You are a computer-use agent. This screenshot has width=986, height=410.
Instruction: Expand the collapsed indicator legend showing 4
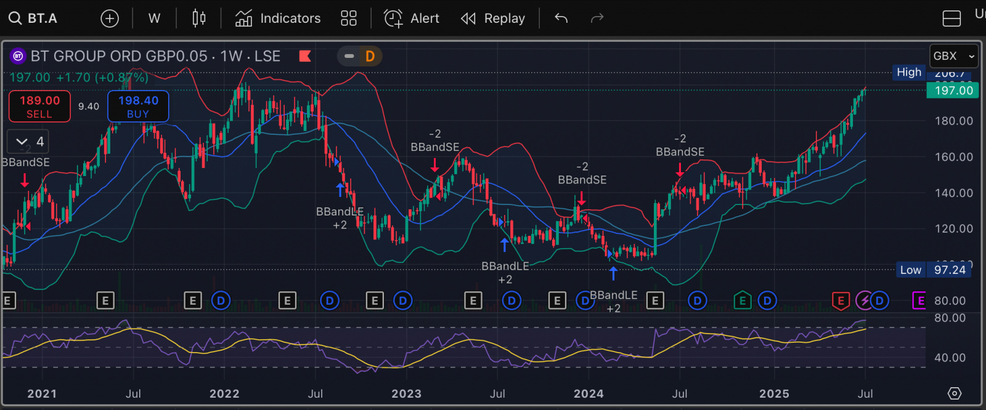coord(28,142)
